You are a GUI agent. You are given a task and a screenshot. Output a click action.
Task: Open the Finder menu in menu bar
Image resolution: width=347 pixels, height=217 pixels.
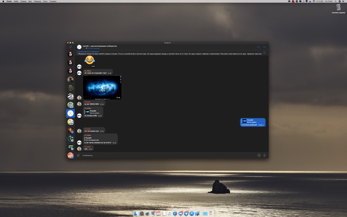9,1
